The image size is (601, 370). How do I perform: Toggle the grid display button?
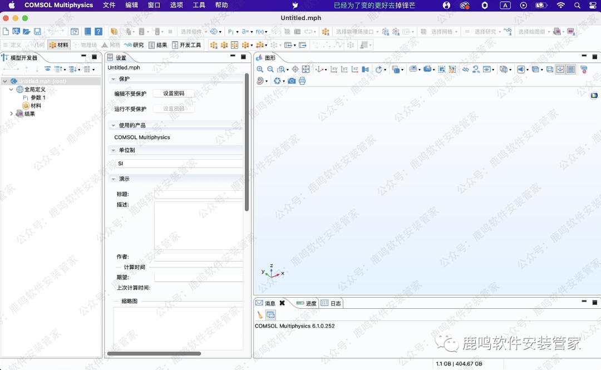(570, 70)
